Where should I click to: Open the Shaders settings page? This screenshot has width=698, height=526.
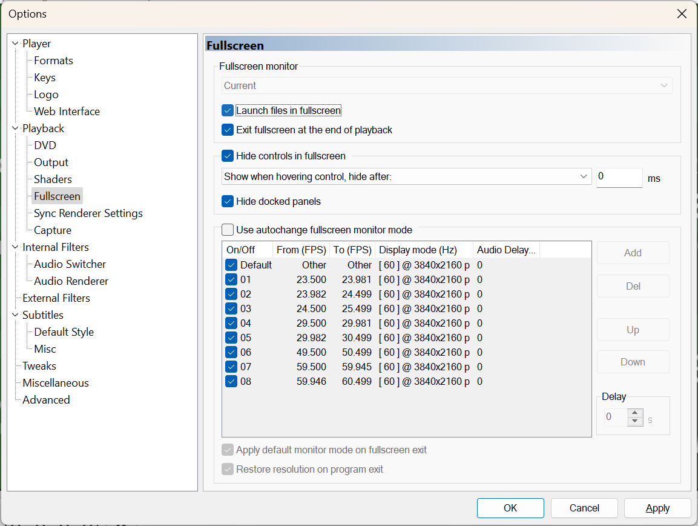point(52,179)
